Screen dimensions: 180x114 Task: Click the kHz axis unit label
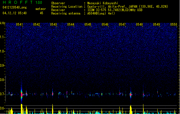[x=3, y=23]
